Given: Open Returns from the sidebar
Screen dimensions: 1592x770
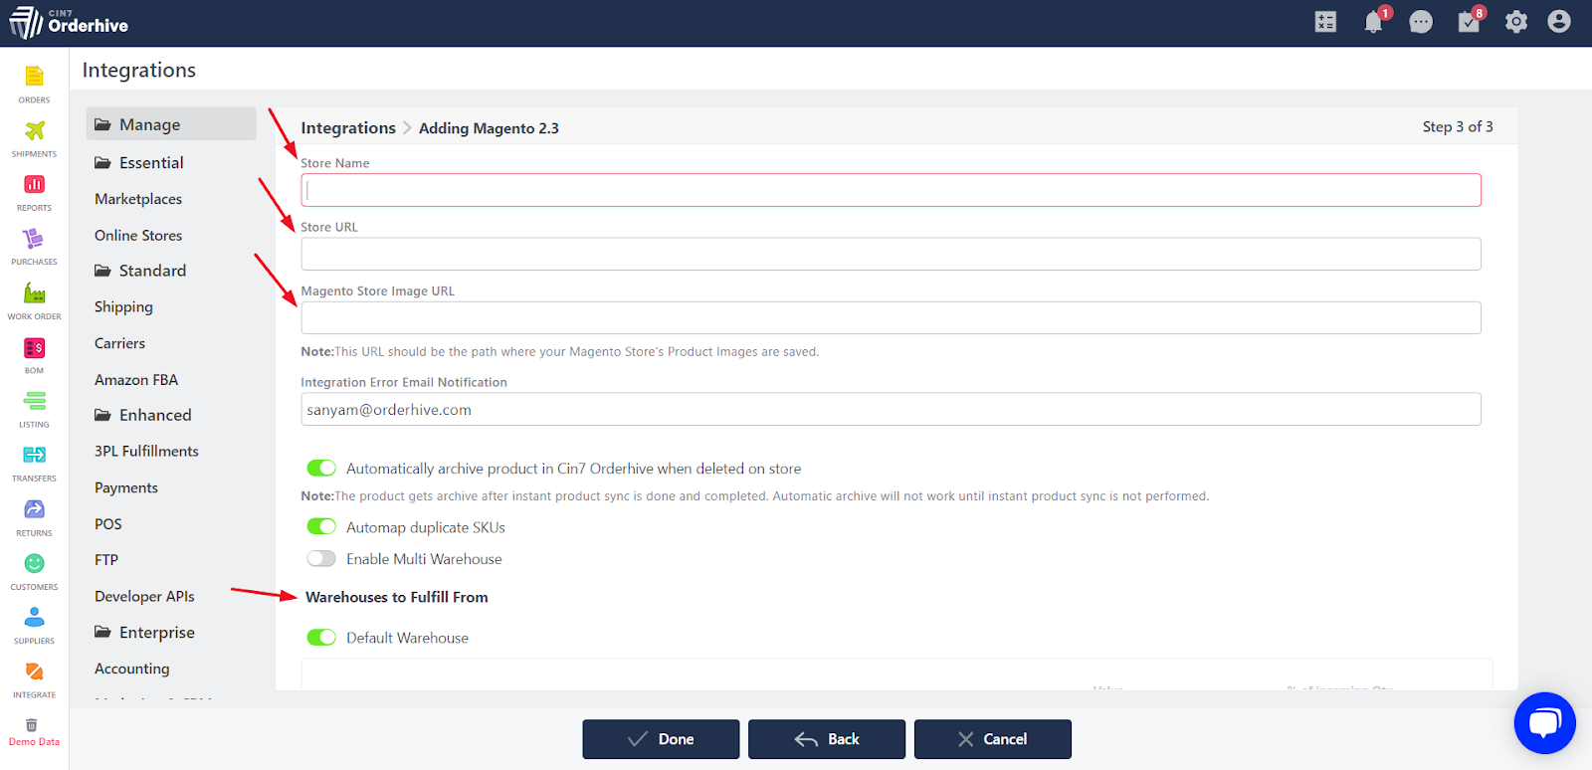Looking at the screenshot, I should (x=34, y=509).
